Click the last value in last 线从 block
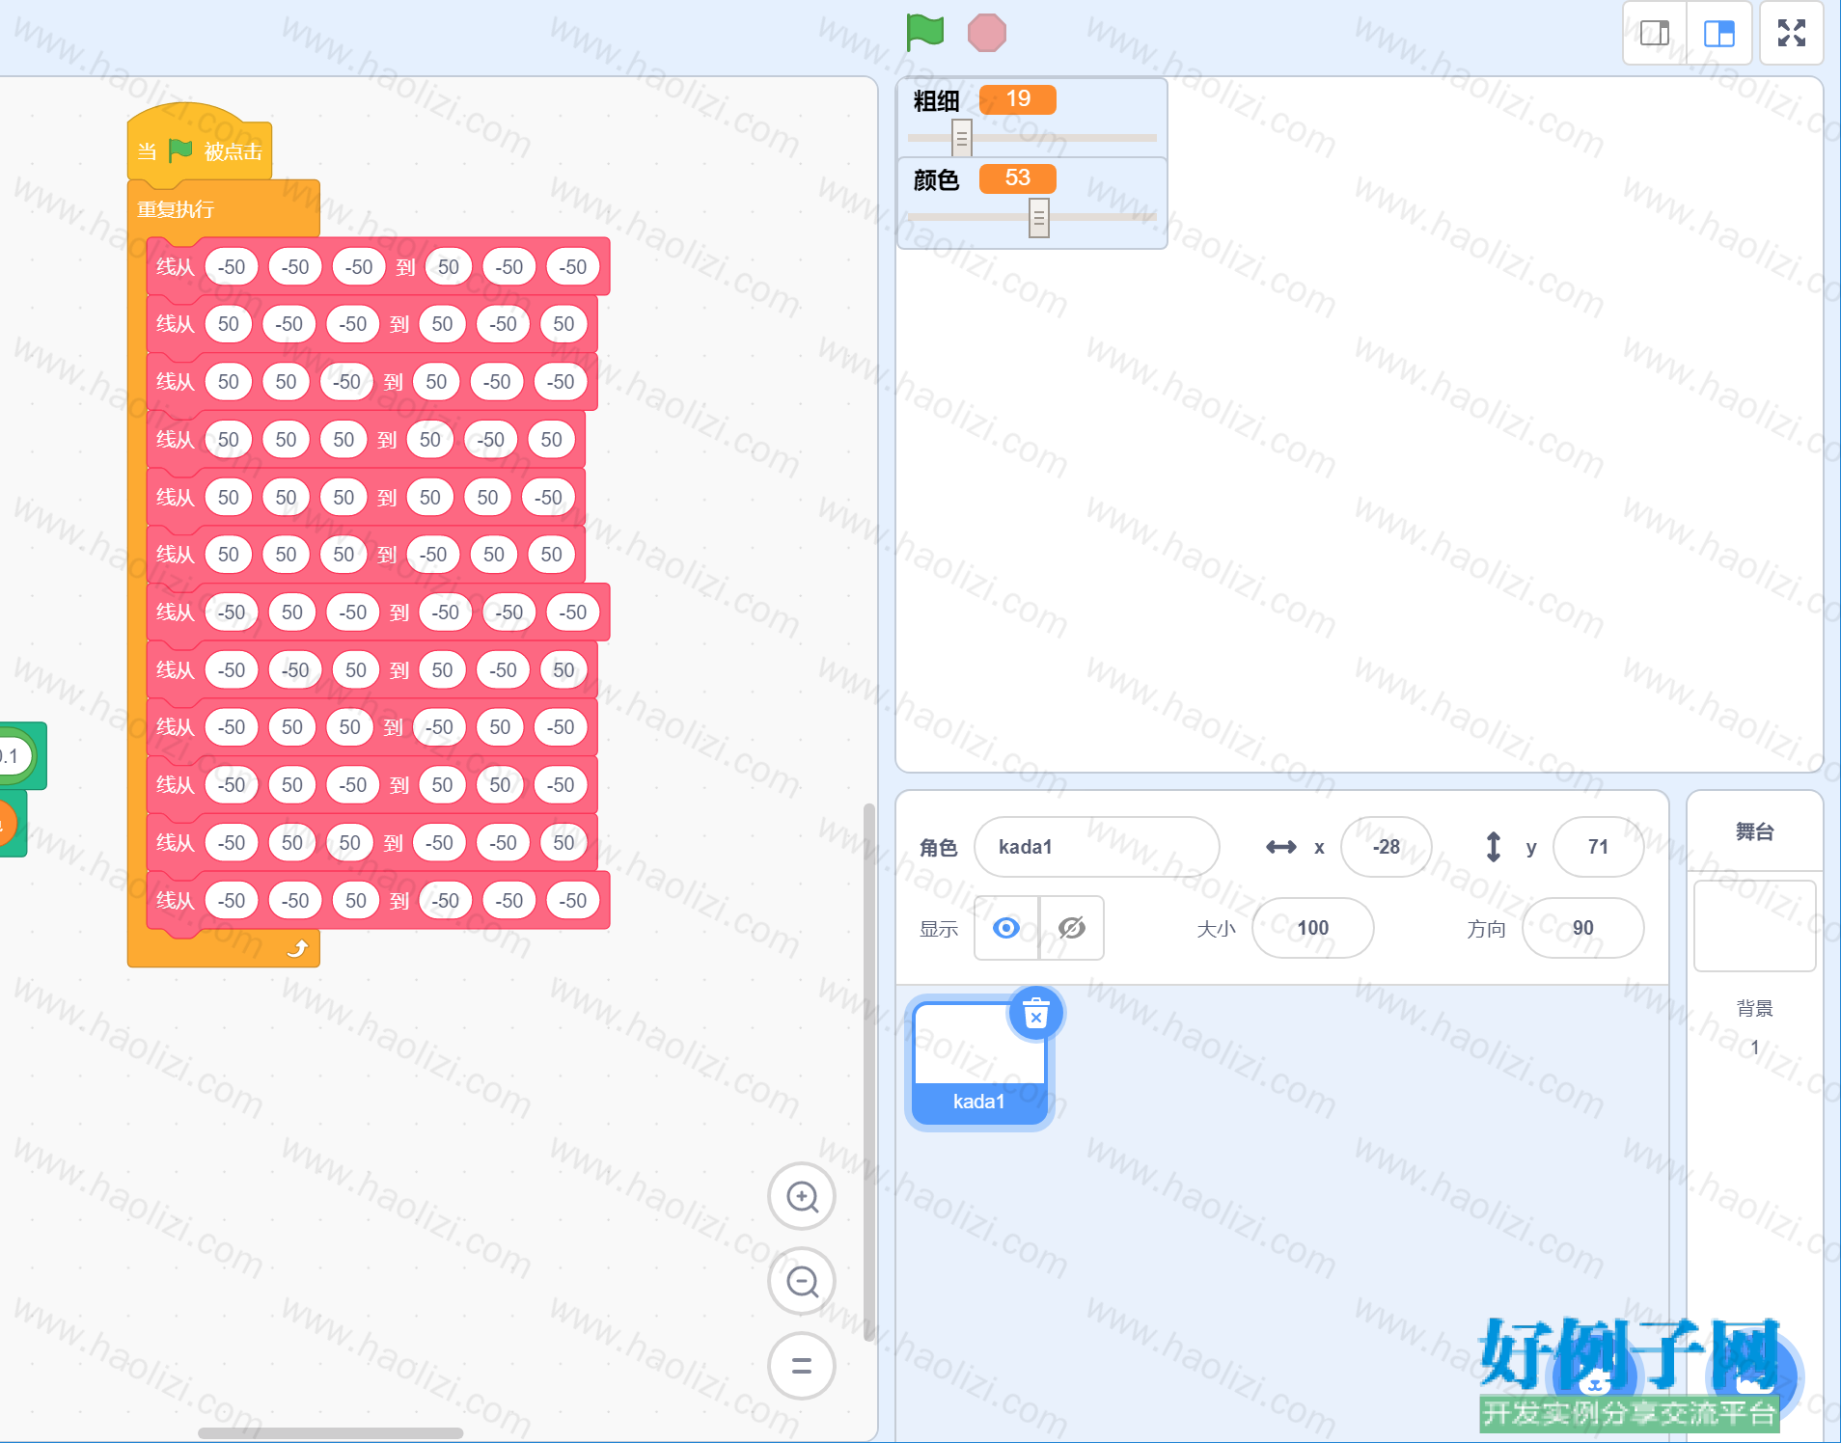The image size is (1841, 1443). 573,901
